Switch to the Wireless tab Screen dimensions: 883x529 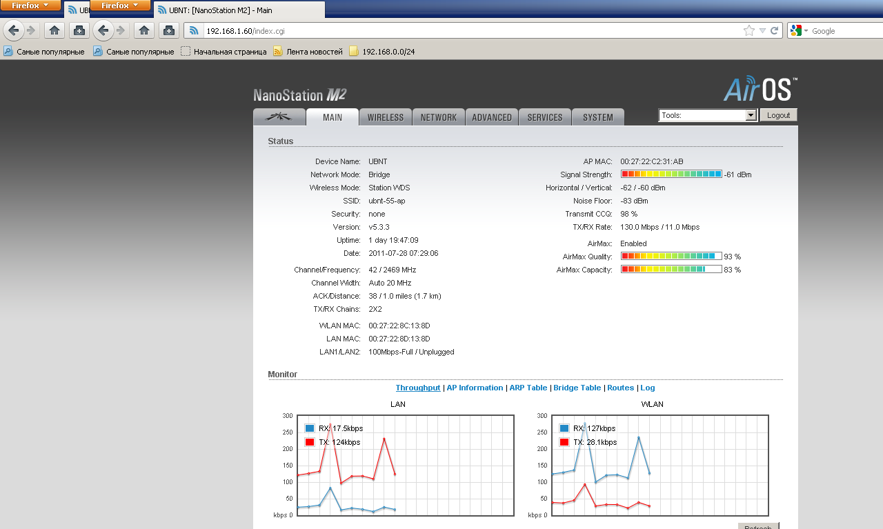pos(385,117)
